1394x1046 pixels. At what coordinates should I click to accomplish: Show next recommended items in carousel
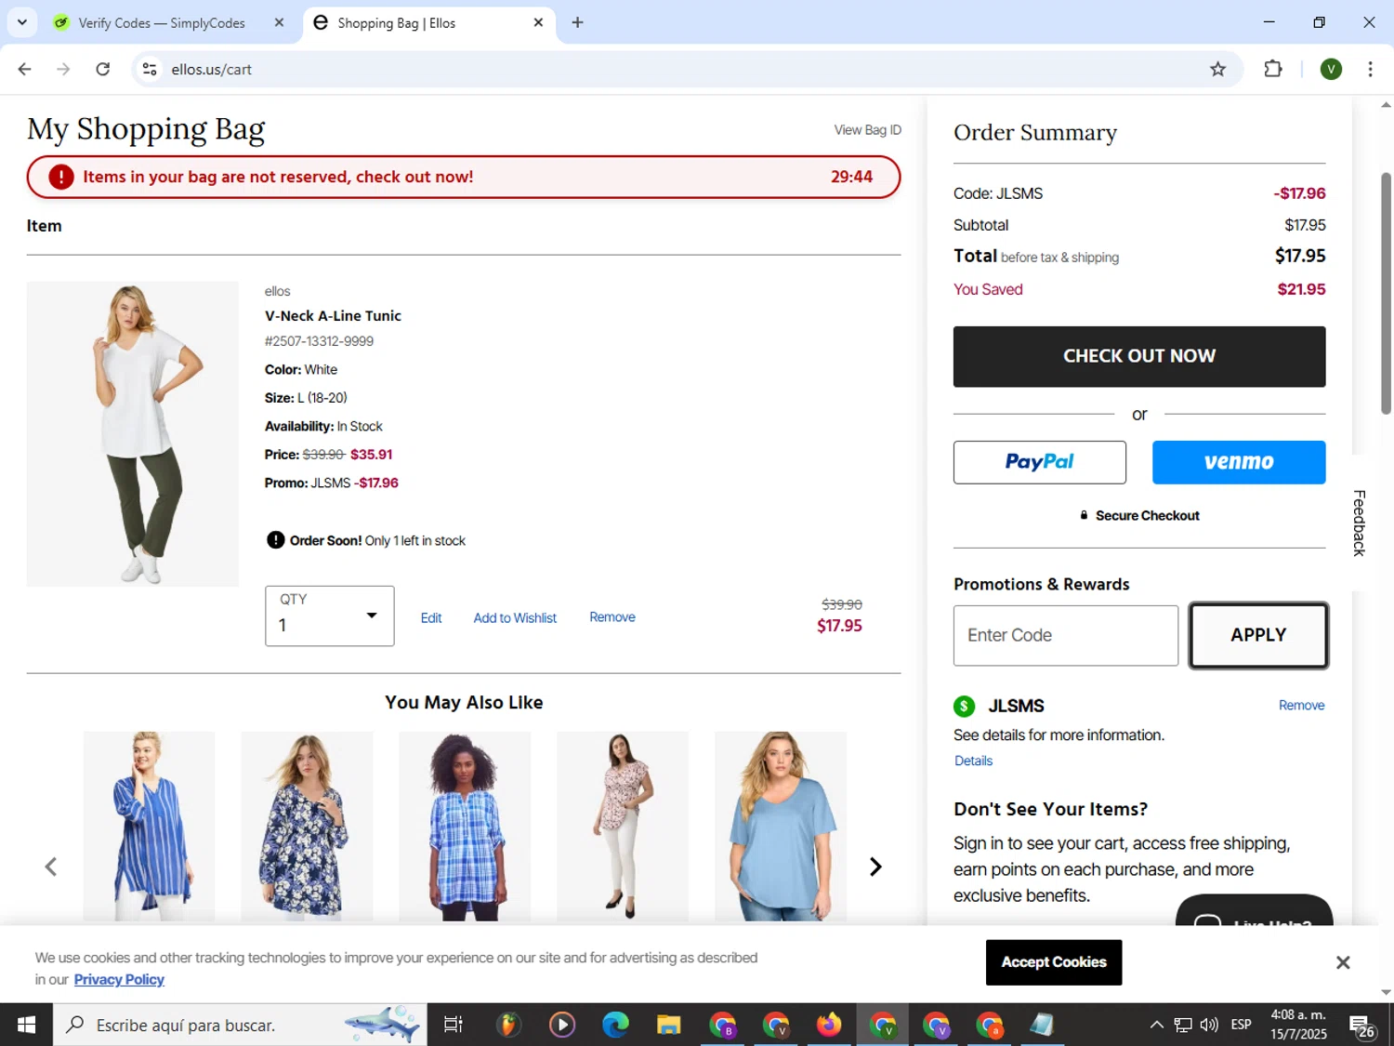point(875,867)
